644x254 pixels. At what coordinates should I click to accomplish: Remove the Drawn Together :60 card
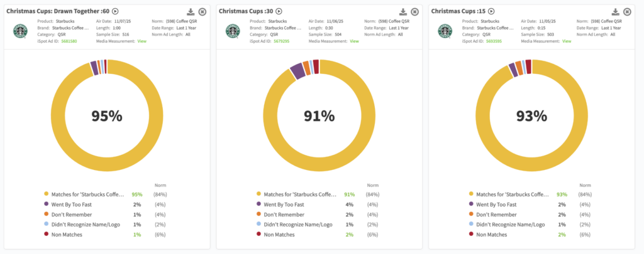point(202,12)
